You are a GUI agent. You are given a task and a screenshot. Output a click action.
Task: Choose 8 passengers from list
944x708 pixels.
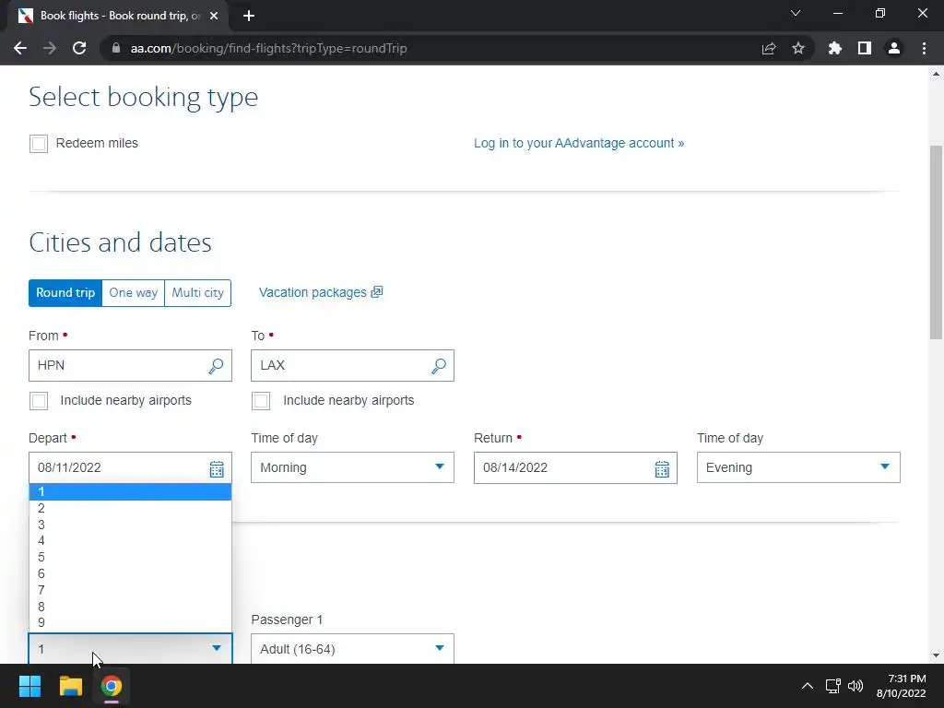coord(130,607)
